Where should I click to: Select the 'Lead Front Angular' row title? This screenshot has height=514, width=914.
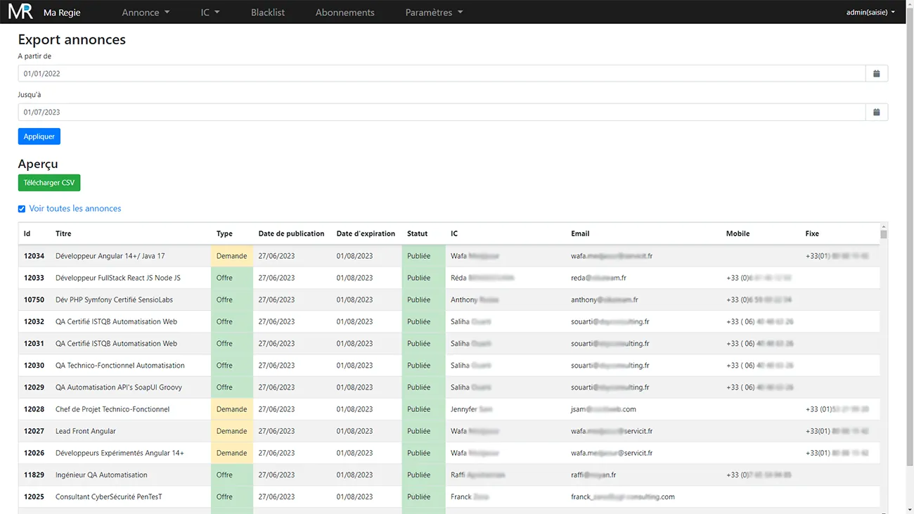click(x=86, y=431)
